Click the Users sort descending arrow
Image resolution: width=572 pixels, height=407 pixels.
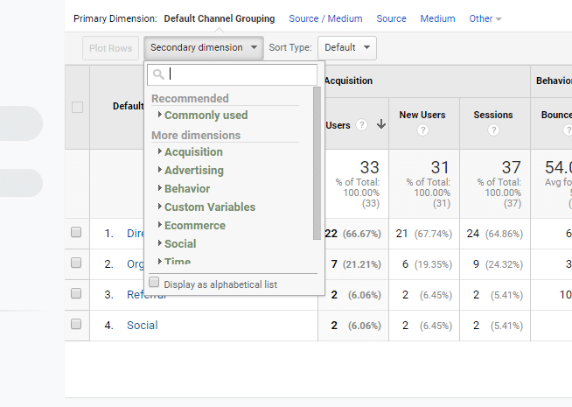pos(381,124)
